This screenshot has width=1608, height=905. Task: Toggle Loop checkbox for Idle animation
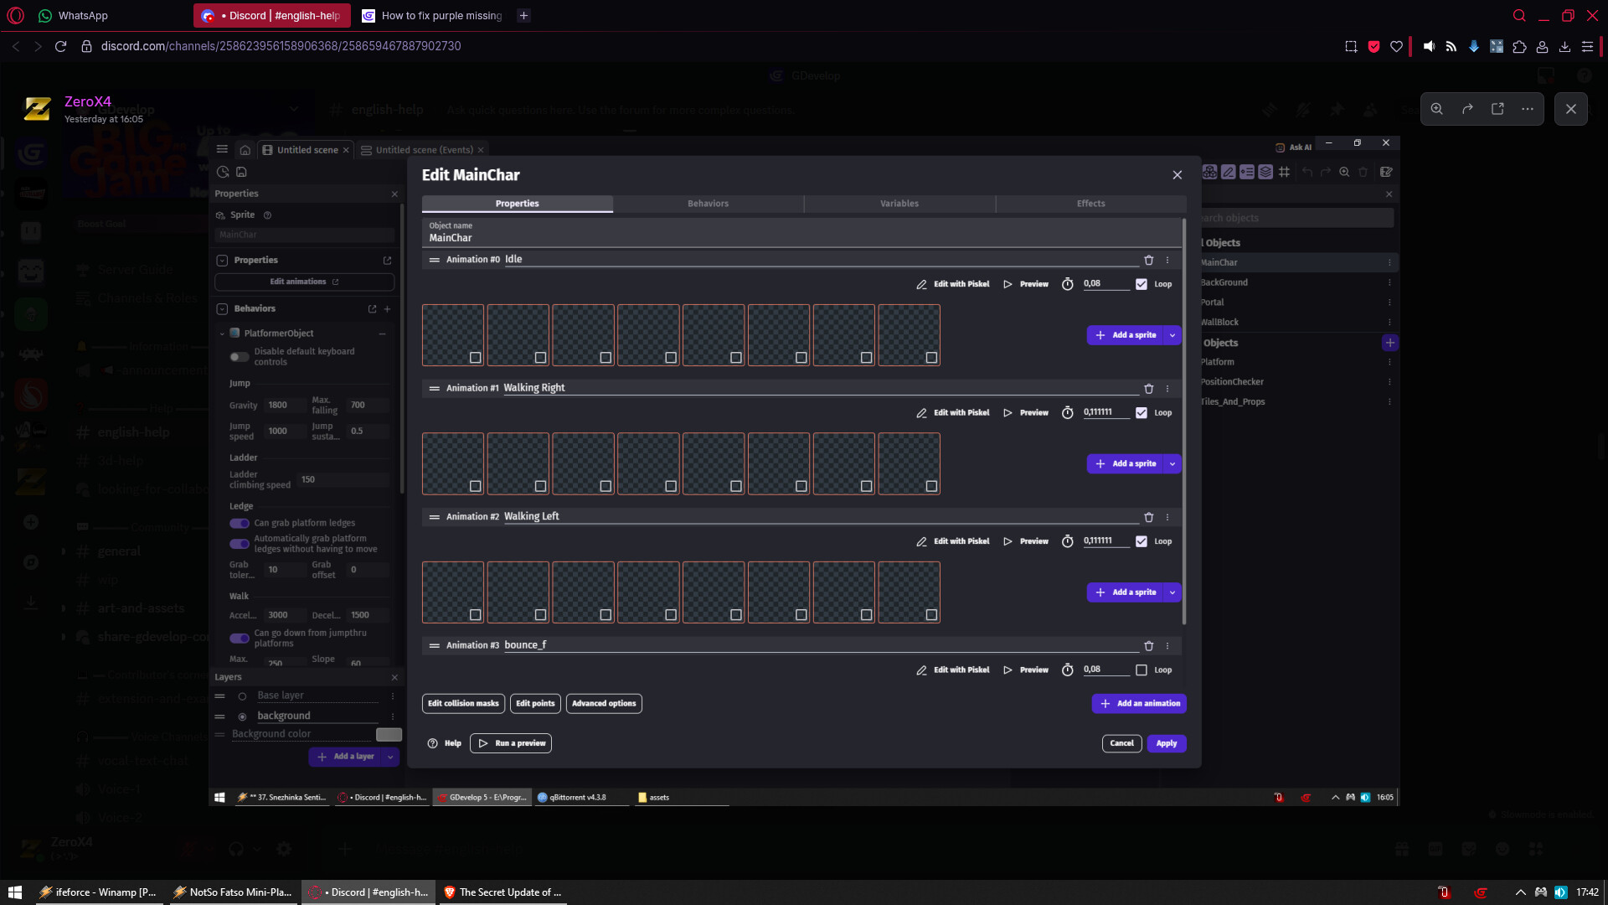1142,284
